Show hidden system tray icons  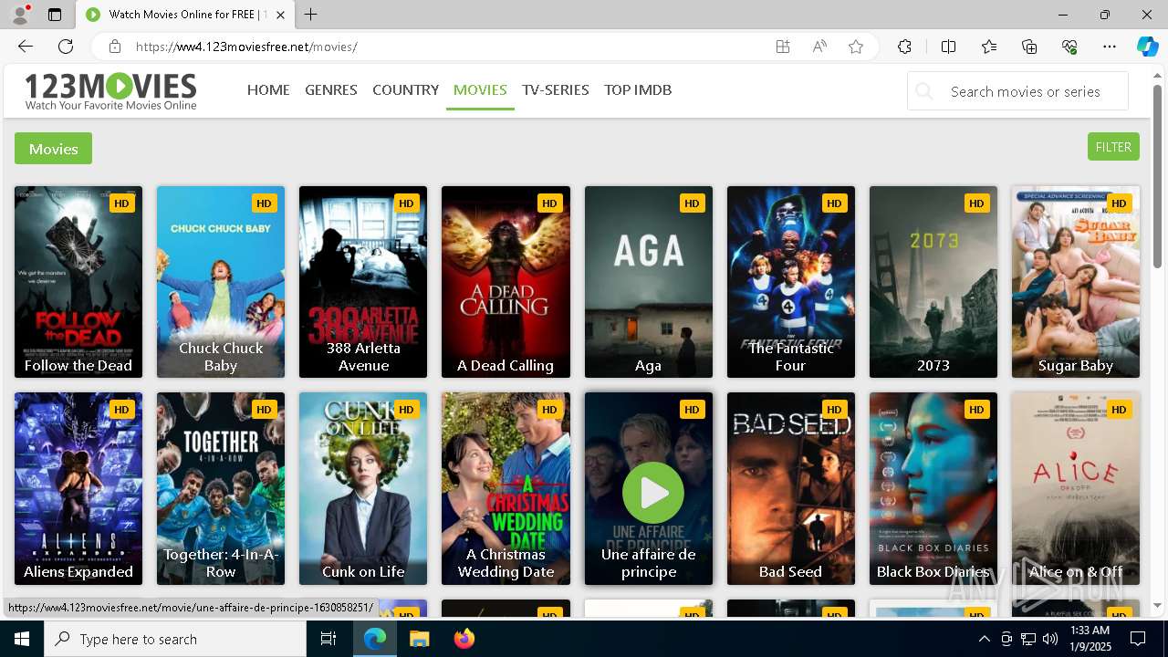(984, 639)
